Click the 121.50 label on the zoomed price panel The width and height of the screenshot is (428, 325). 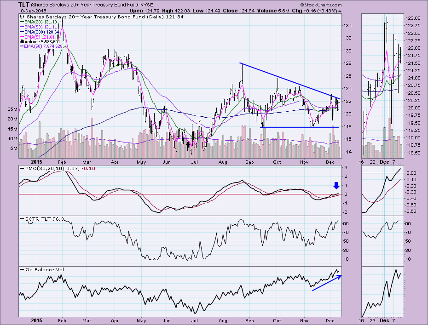coord(413,63)
